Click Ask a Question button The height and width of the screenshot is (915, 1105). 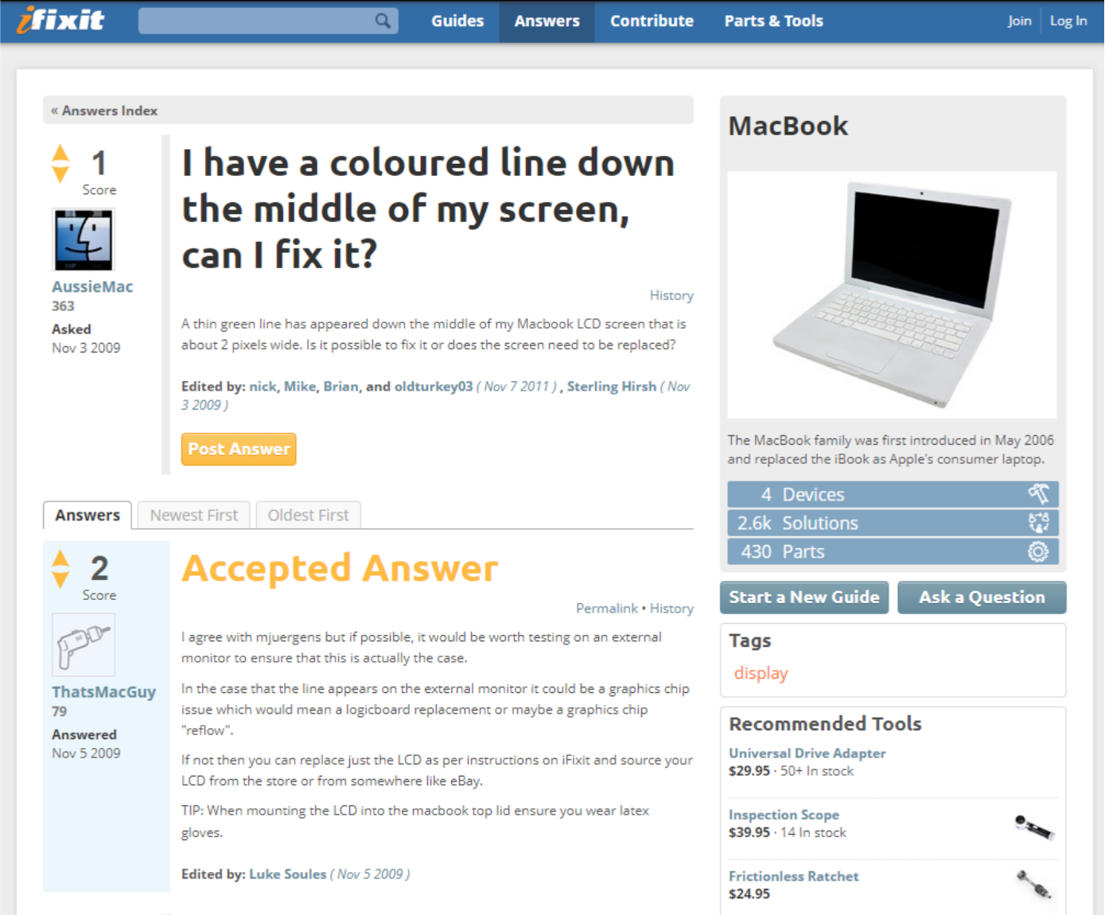[982, 598]
